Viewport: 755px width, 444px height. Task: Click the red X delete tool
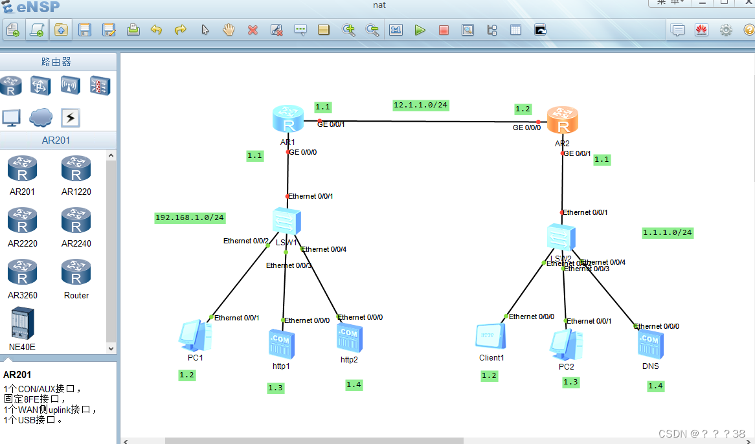253,30
